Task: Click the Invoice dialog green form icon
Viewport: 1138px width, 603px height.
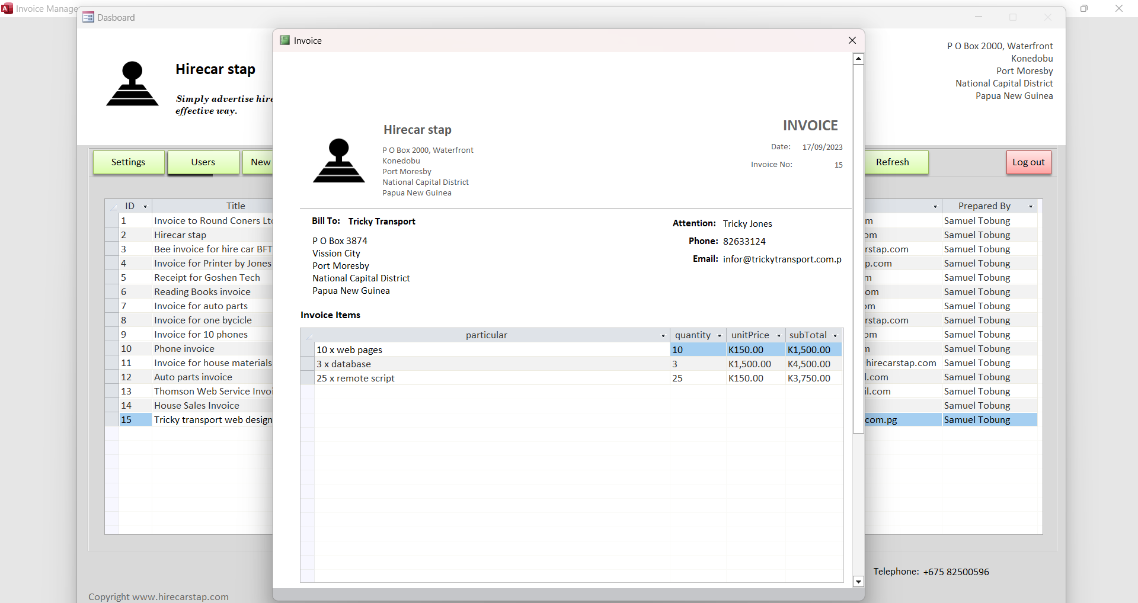Action: pyautogui.click(x=284, y=40)
